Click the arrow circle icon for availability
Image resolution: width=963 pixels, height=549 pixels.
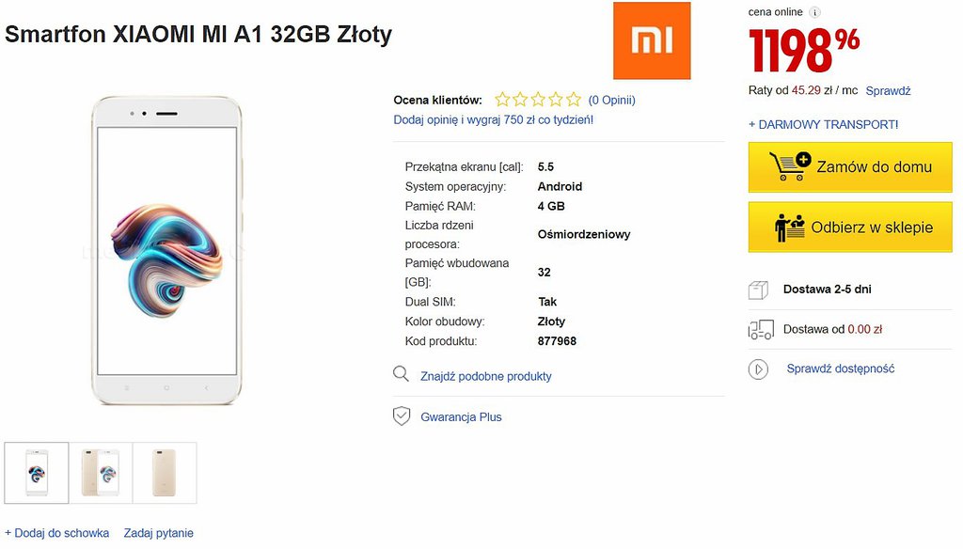pos(758,369)
